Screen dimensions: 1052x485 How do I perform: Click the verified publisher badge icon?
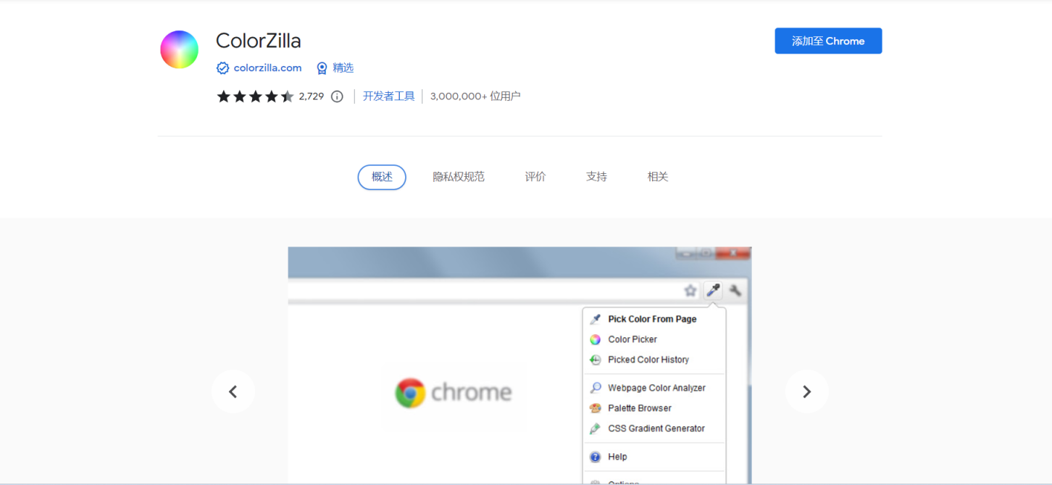coord(222,67)
